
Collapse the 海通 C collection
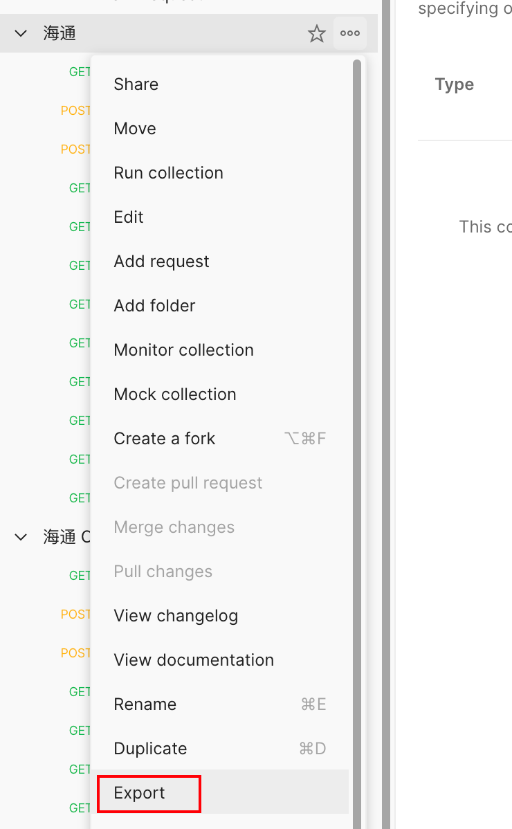click(x=20, y=536)
